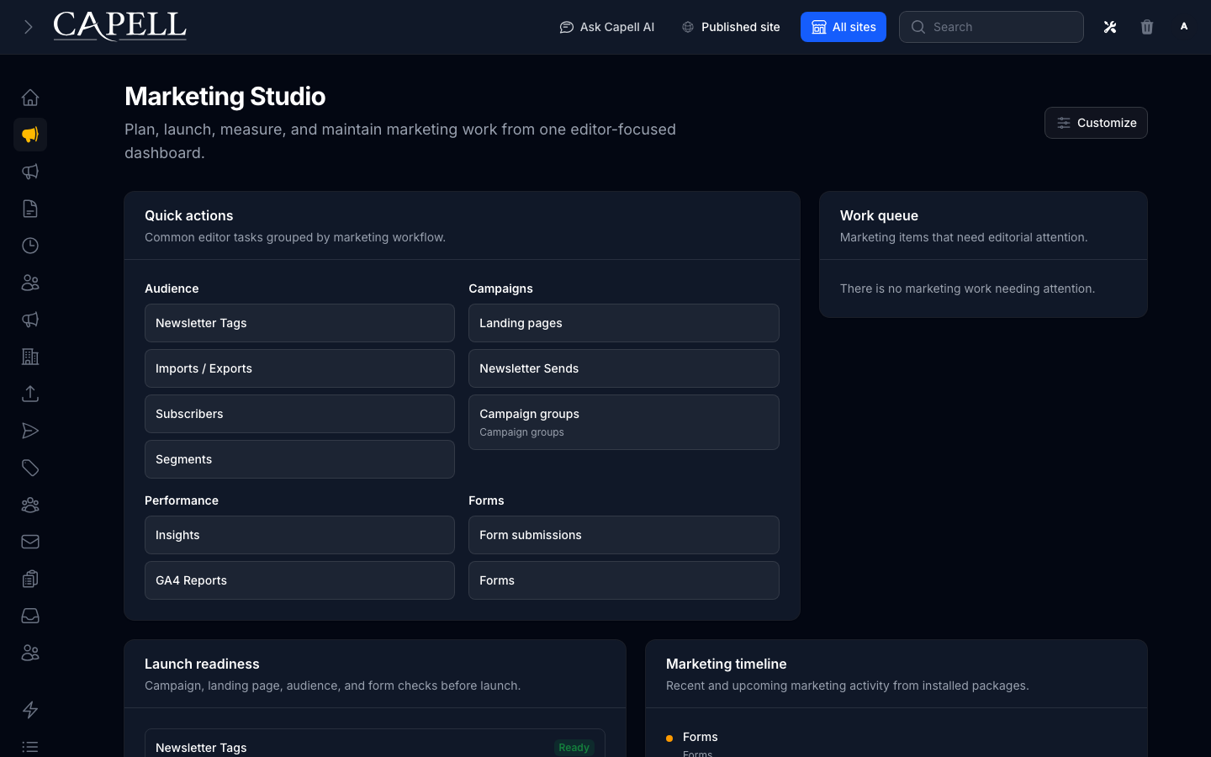The image size is (1211, 757).
Task: Open the megaphone icon above the building icon
Action: tap(30, 320)
